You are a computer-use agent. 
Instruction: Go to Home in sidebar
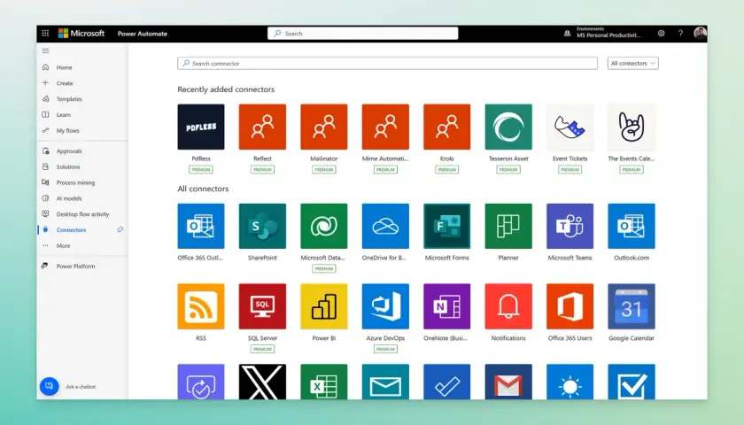point(64,67)
